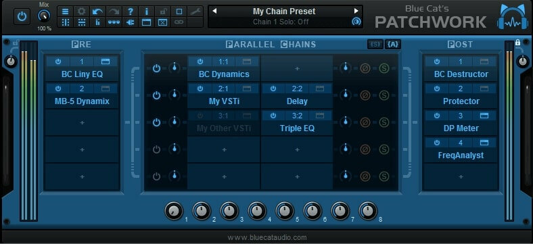Open plugin menu for MB-5 Dynamix name
Screen dimensions: 533x244
tap(82, 101)
